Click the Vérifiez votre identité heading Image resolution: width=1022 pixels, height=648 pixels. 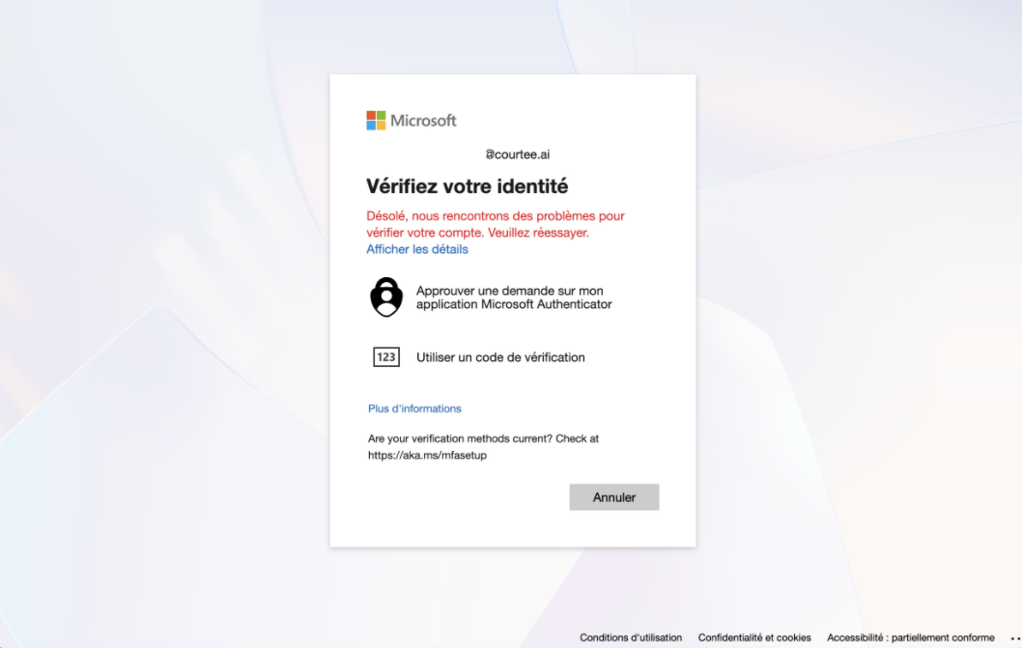[468, 186]
